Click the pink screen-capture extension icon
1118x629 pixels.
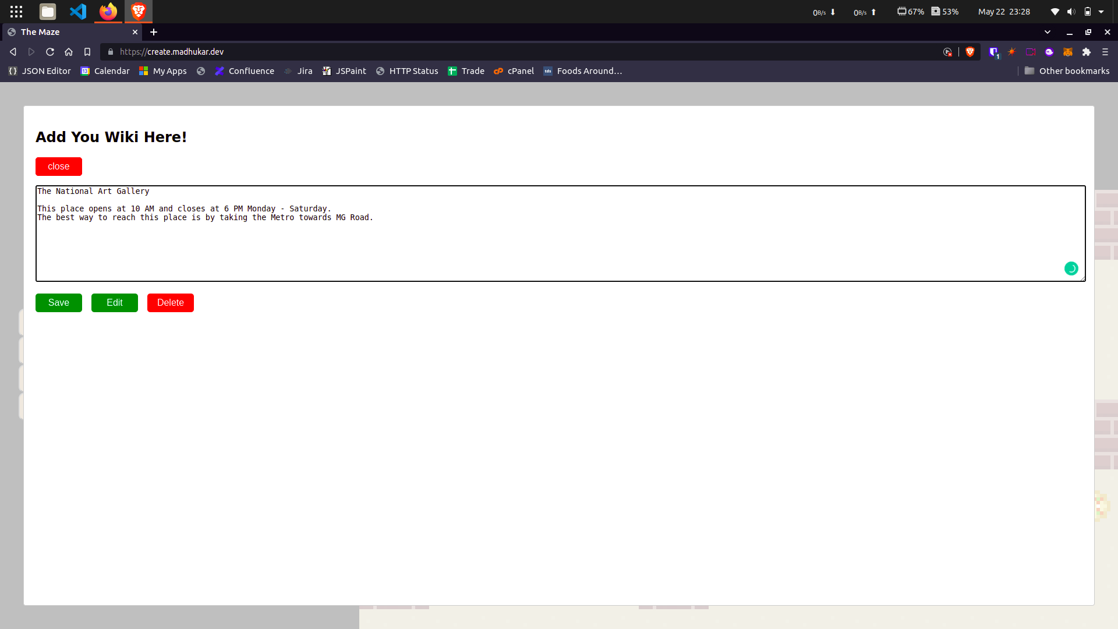1031,52
